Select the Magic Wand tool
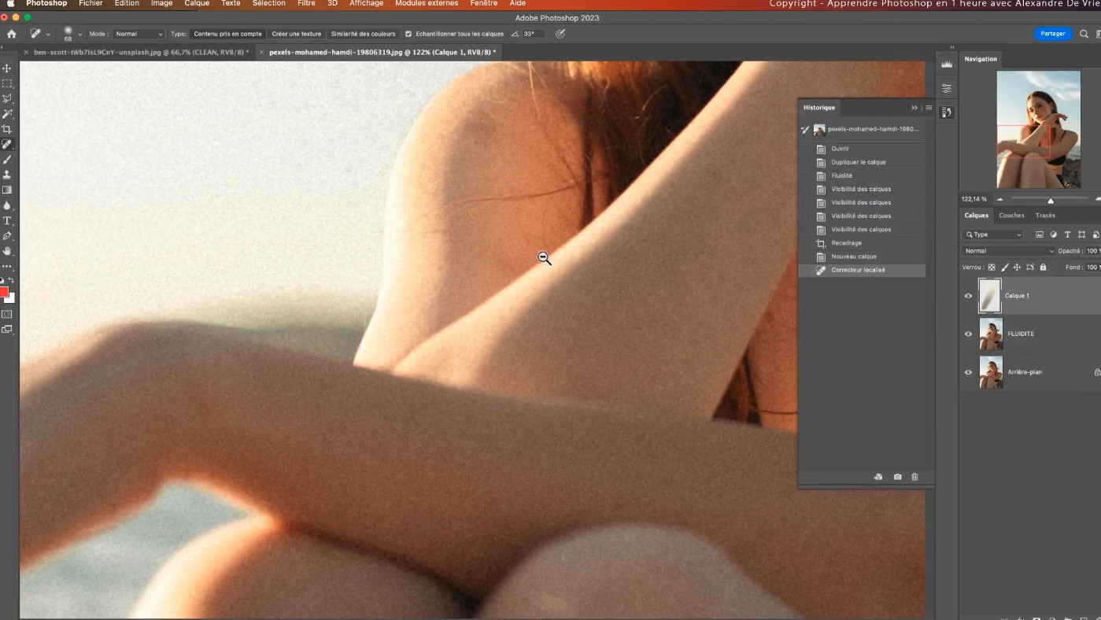Image resolution: width=1101 pixels, height=620 pixels. (x=7, y=114)
